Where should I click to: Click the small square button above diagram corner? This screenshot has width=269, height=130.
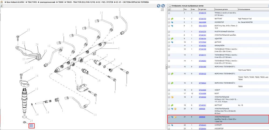click(162, 10)
